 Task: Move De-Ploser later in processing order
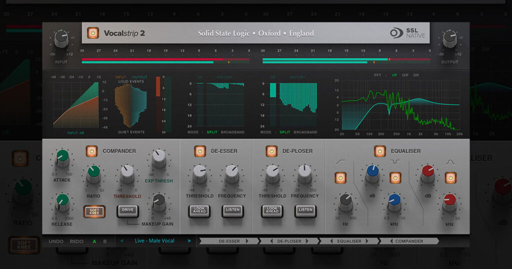pos(307,241)
